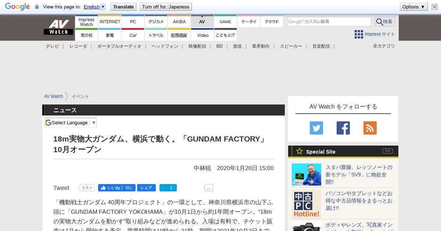Turn off translation for Japanese
This screenshot has width=441, height=231.
coord(166,7)
